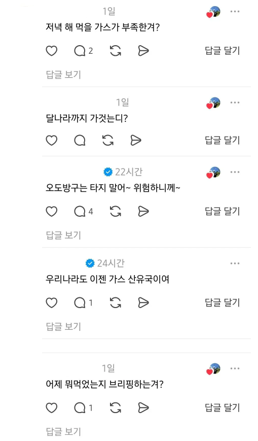Click 답글 달기 on '오도방구는 타지 말어~' comment
The image size is (258, 441).
coord(223,212)
